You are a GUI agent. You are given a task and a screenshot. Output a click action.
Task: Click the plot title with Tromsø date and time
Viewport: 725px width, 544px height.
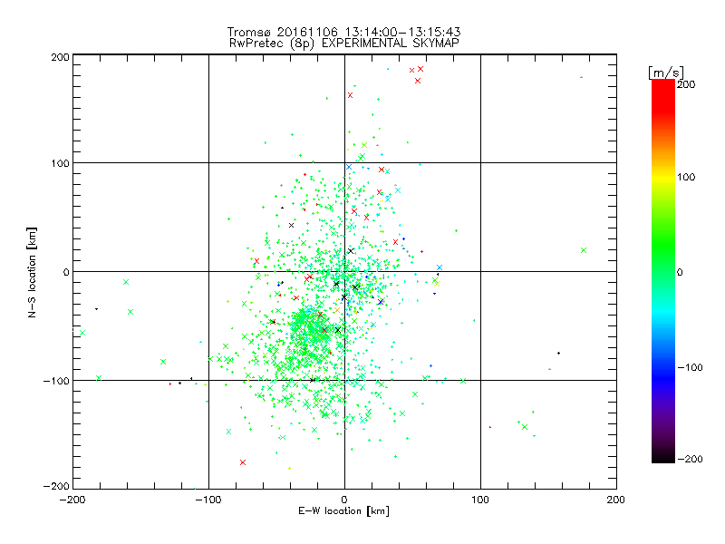pyautogui.click(x=343, y=32)
